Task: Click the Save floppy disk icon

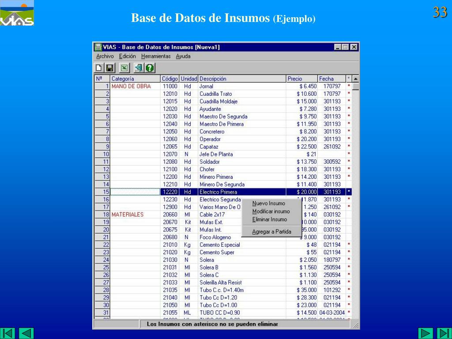Action: pyautogui.click(x=109, y=68)
